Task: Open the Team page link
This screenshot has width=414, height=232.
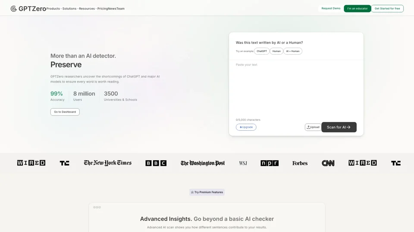Action: (120, 9)
